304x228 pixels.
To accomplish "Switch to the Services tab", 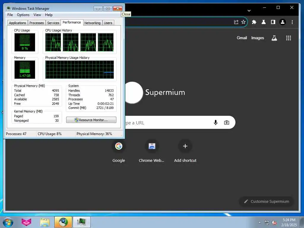I will (x=53, y=23).
